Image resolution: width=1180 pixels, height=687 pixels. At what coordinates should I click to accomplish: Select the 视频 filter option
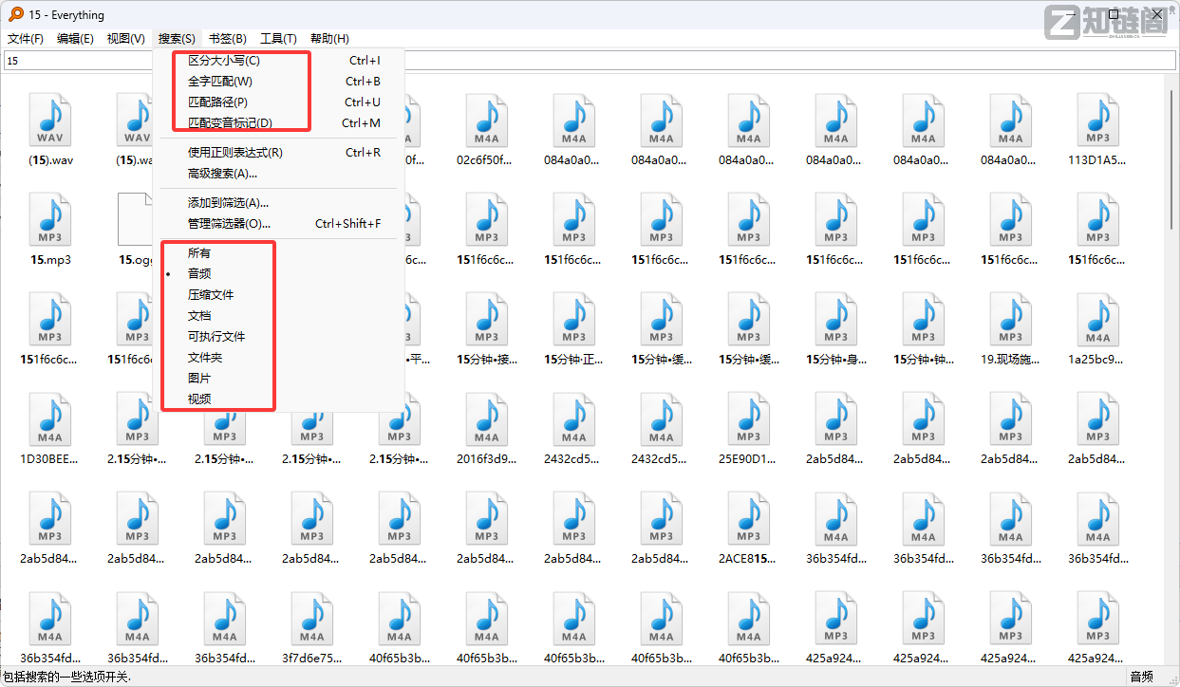(199, 399)
